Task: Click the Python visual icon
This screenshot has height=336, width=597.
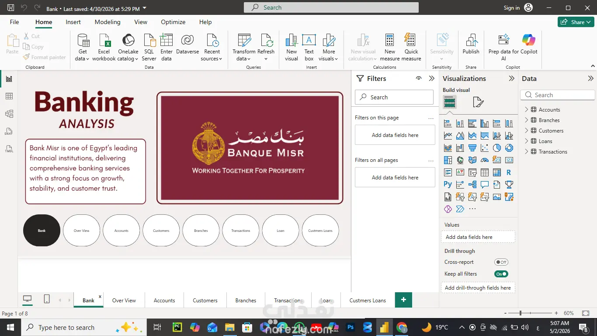Action: pyautogui.click(x=448, y=185)
